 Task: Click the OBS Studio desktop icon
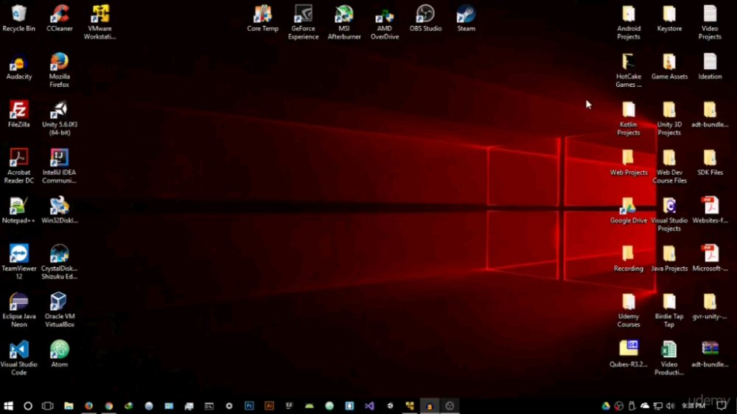(425, 19)
